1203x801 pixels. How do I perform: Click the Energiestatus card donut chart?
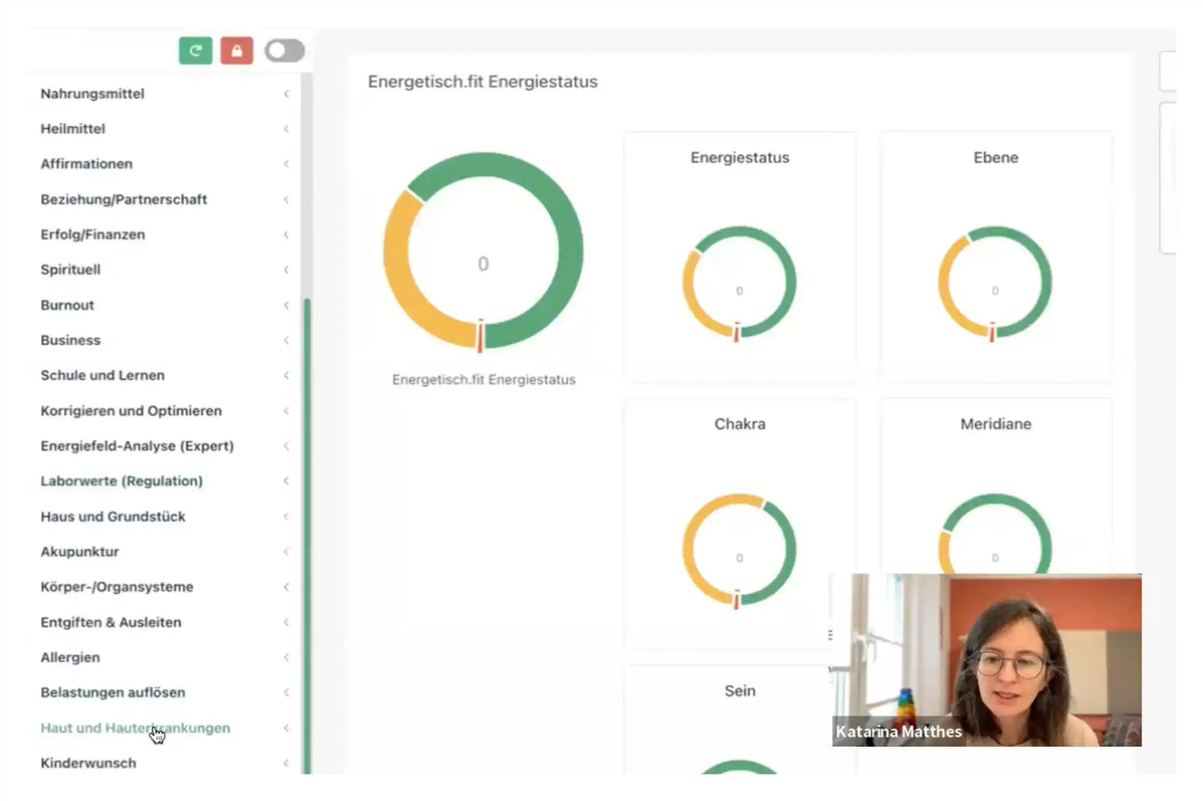739,283
